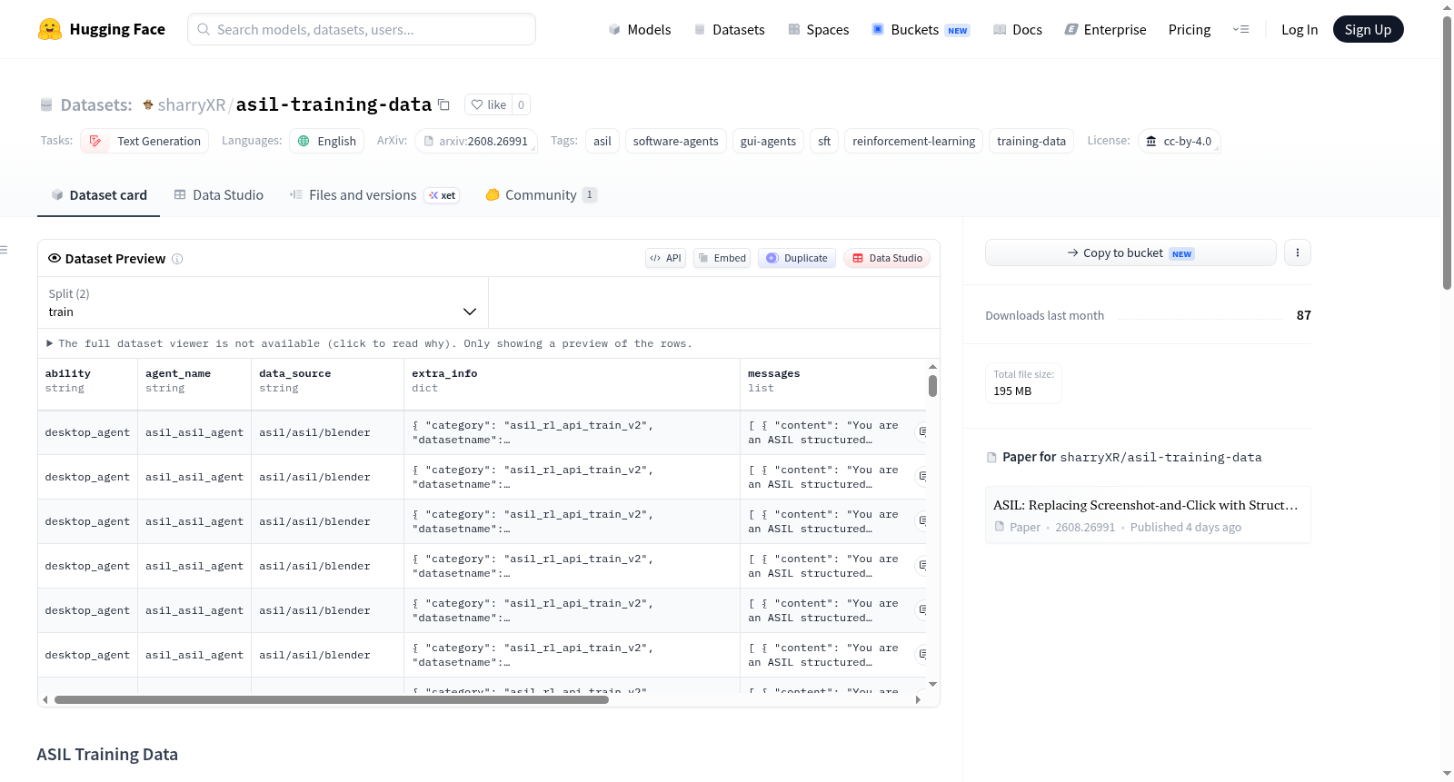Click the training-data tag
1454x782 pixels.
click(1031, 141)
